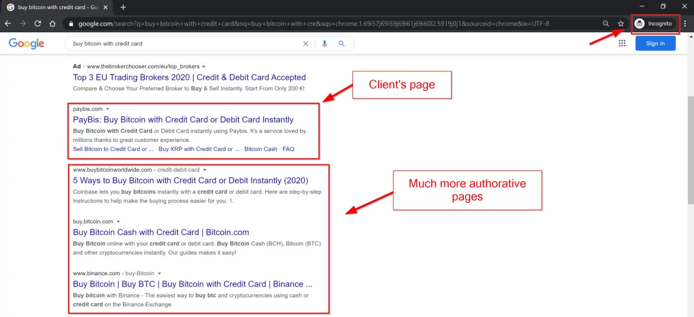Close the 'buy bitcoin with credit card' tab
The width and height of the screenshot is (694, 317).
pos(106,7)
